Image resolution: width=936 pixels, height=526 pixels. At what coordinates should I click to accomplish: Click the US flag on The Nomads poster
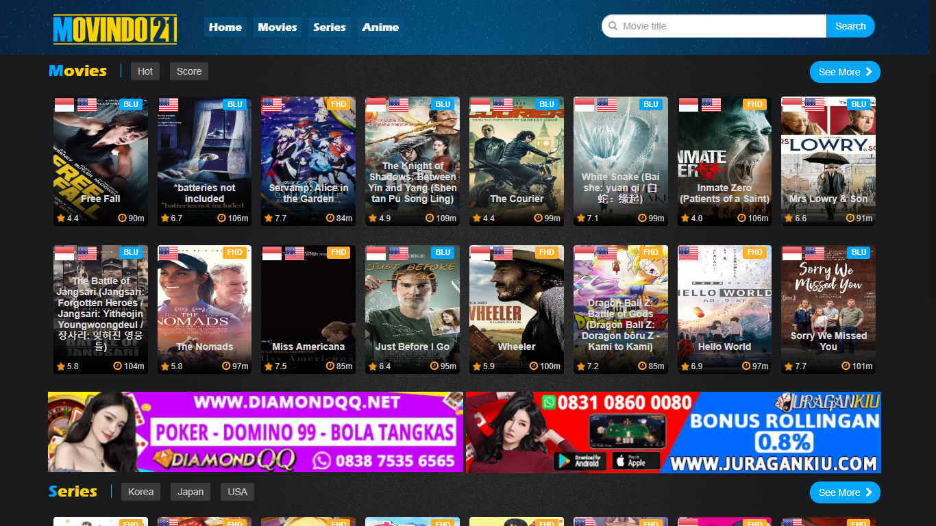(169, 253)
